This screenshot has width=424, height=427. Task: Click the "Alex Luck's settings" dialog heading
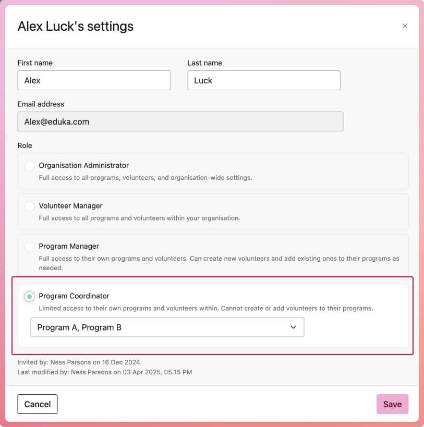coord(76,26)
